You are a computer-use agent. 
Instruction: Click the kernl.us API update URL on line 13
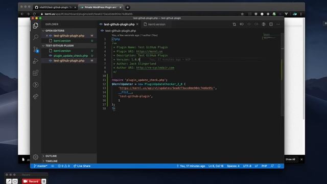(x=167, y=88)
